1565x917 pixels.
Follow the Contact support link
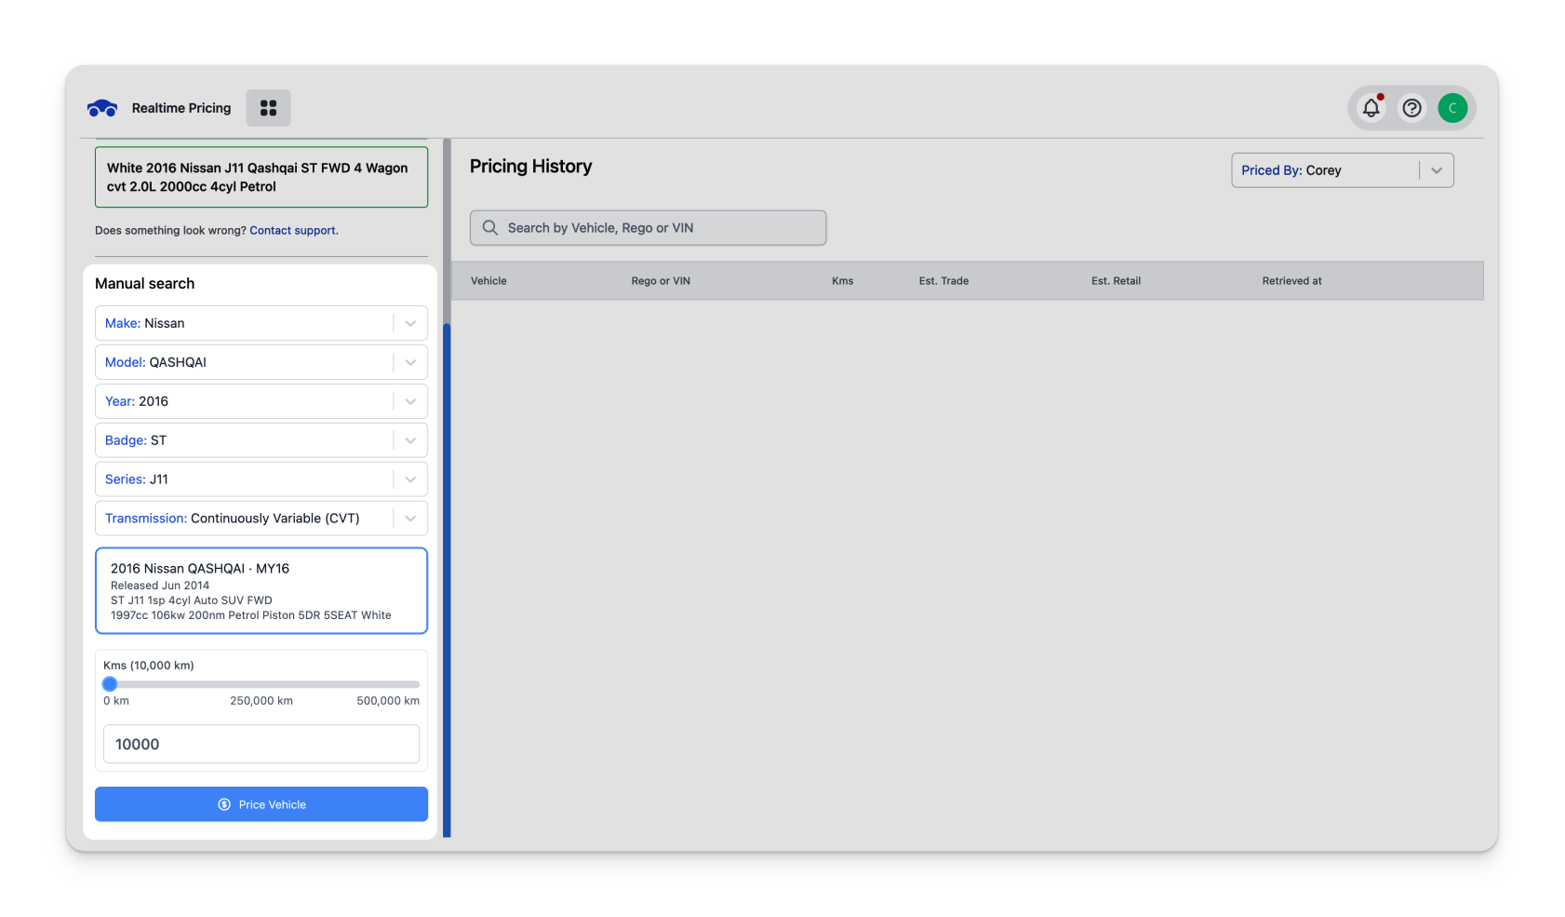292,231
